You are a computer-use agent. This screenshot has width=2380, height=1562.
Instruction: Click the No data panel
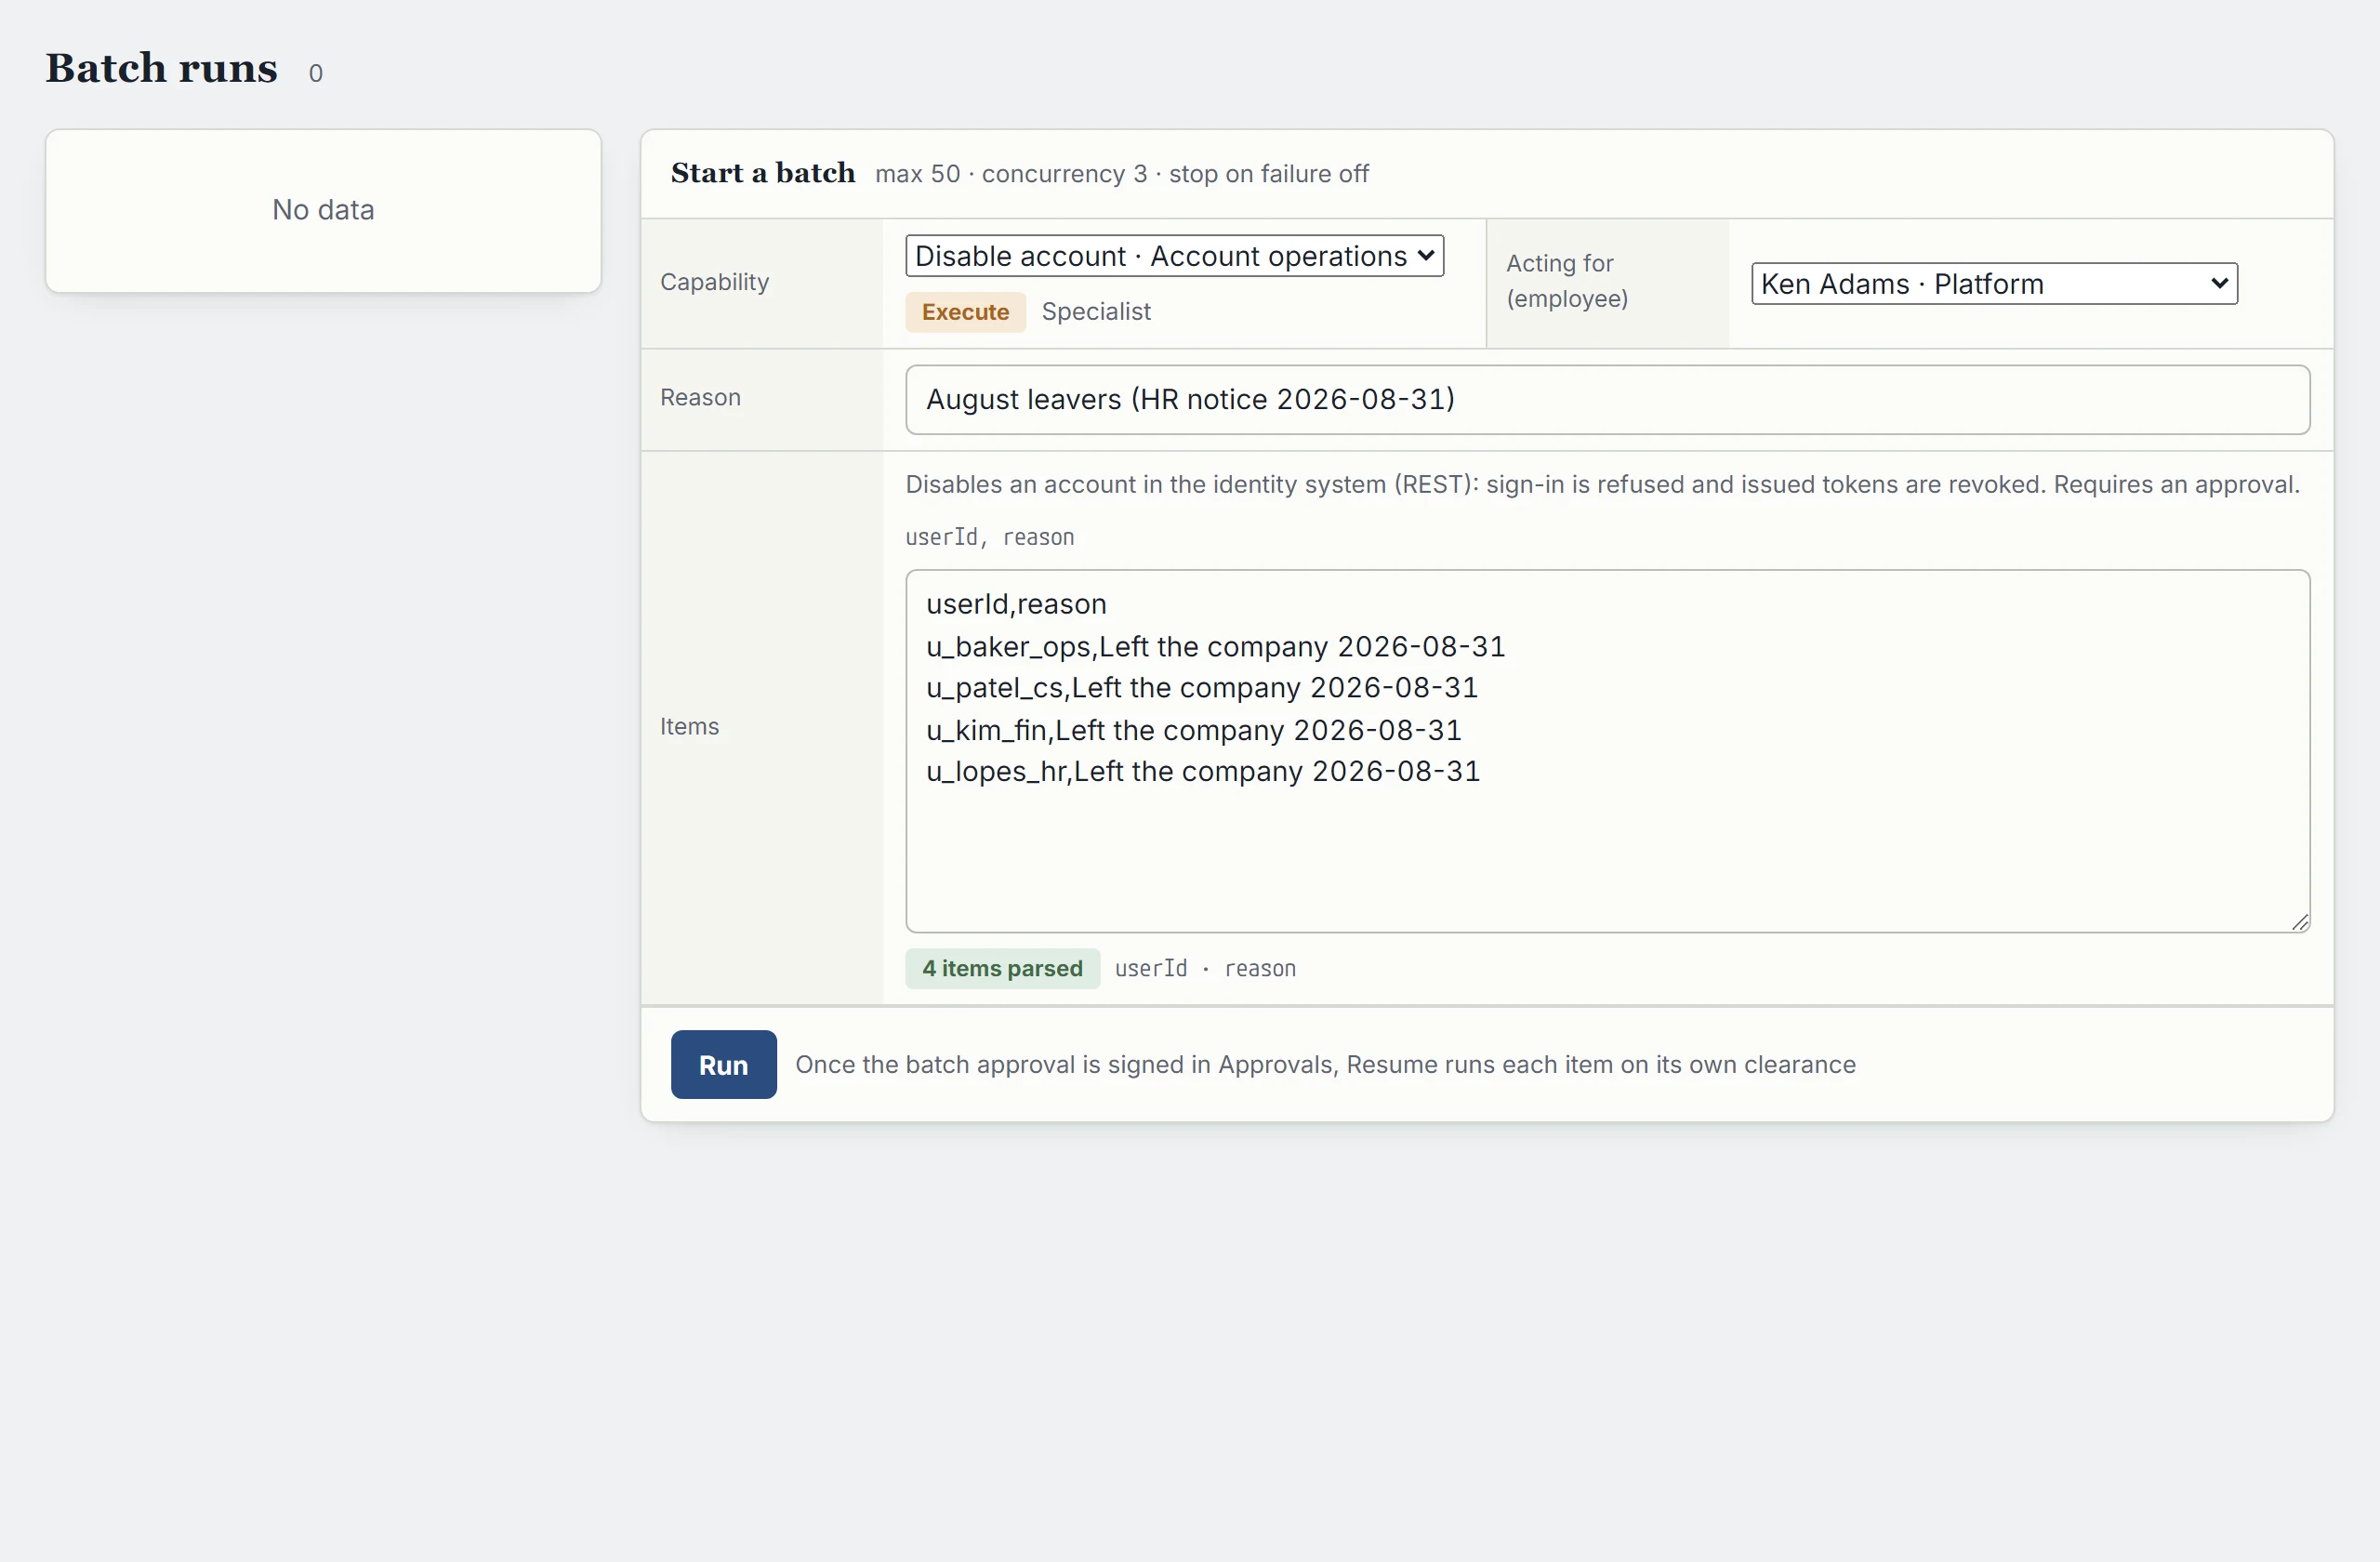tap(323, 210)
